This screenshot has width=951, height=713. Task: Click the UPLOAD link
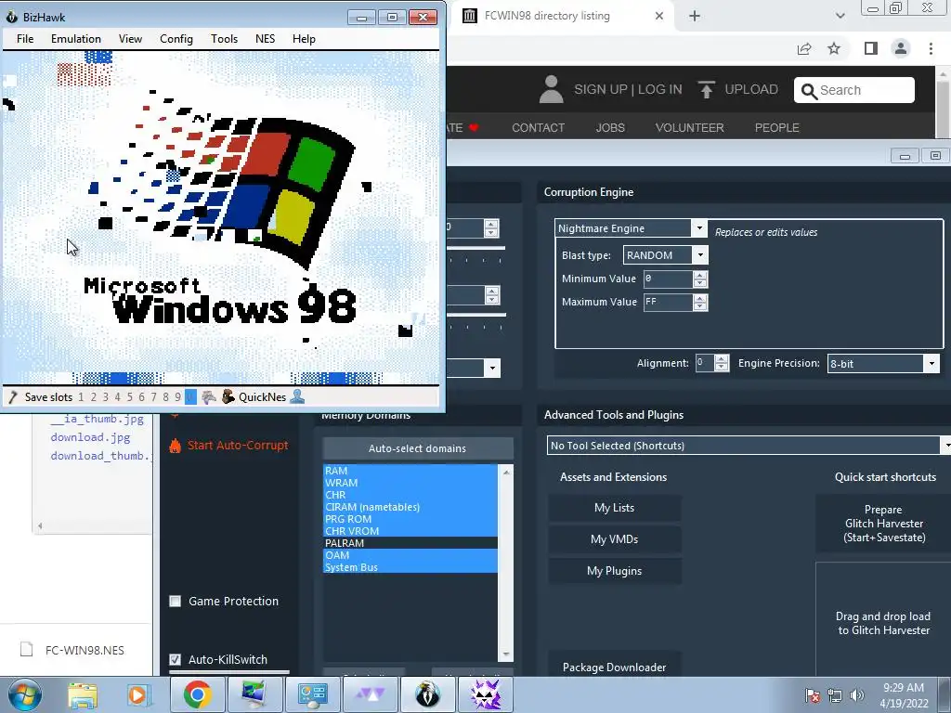tap(750, 90)
